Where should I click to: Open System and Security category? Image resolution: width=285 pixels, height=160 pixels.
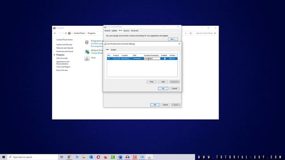click(64, 44)
